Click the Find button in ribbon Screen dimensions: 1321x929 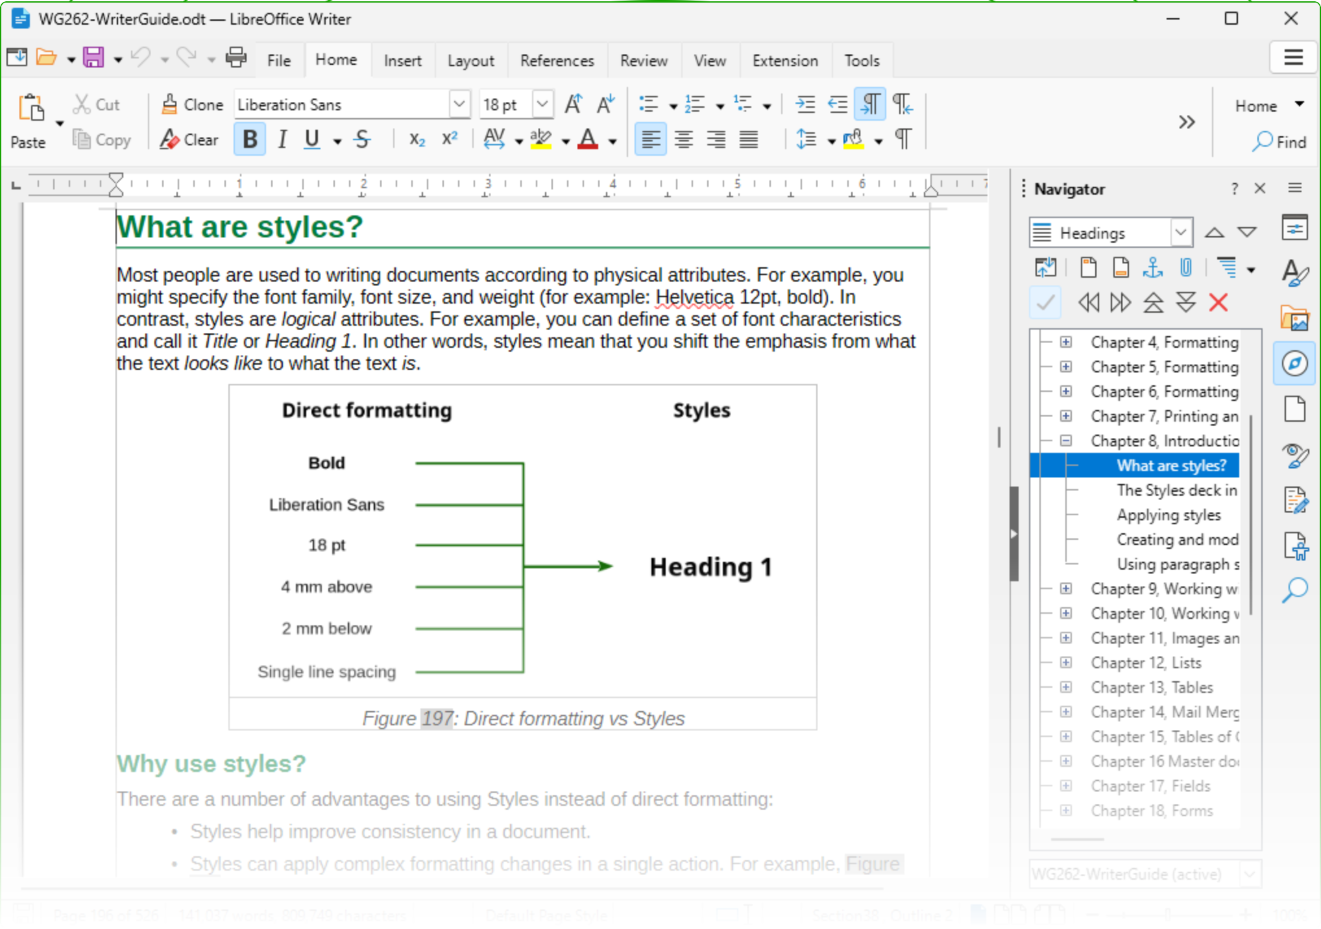point(1279,141)
